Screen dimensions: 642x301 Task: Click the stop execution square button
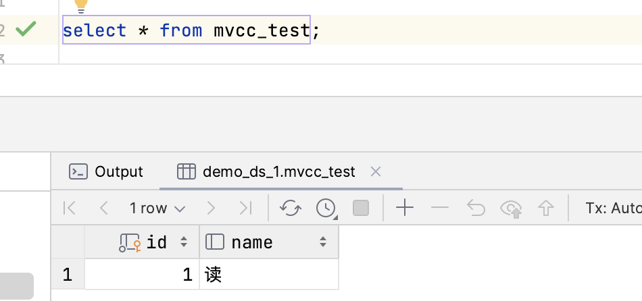(361, 208)
